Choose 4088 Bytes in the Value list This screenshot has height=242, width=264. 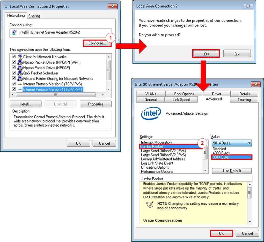point(232,153)
